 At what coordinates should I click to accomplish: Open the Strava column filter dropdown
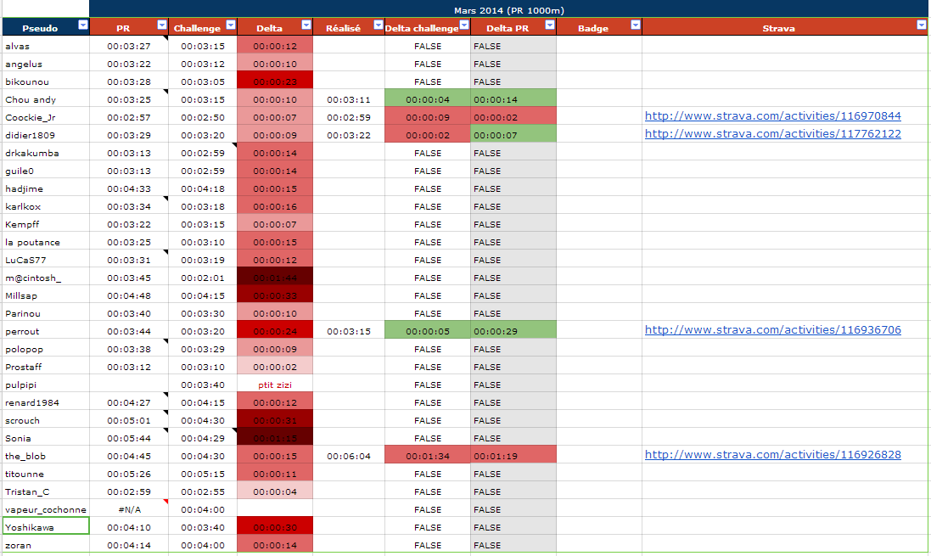click(922, 25)
